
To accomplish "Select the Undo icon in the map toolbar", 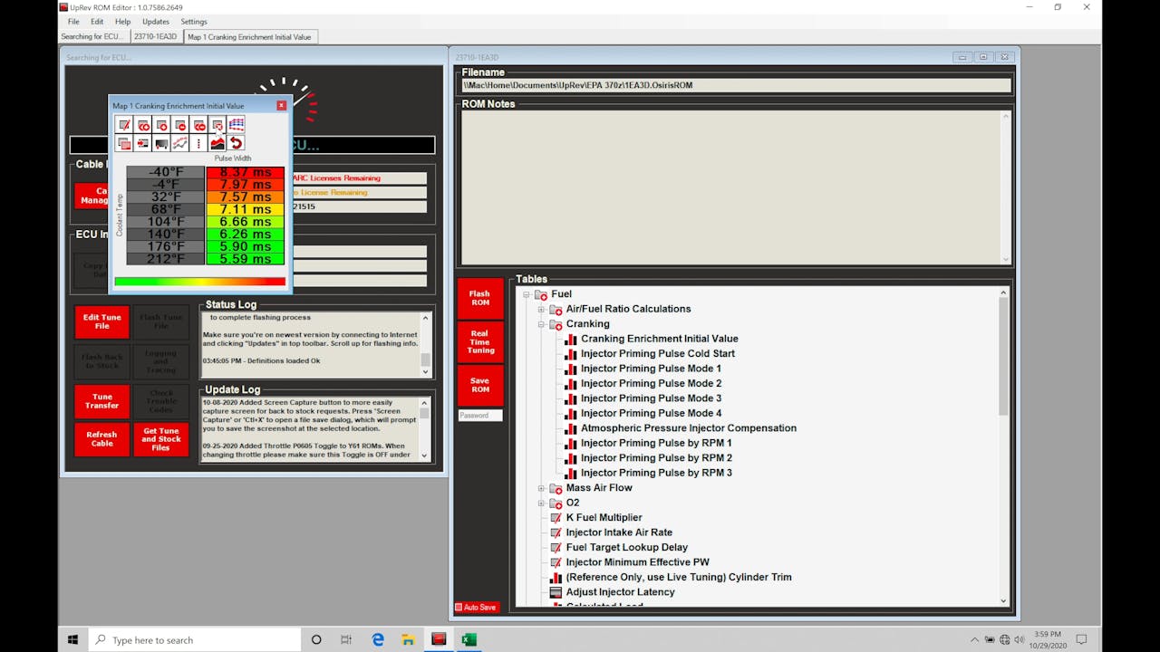I will (x=236, y=143).
